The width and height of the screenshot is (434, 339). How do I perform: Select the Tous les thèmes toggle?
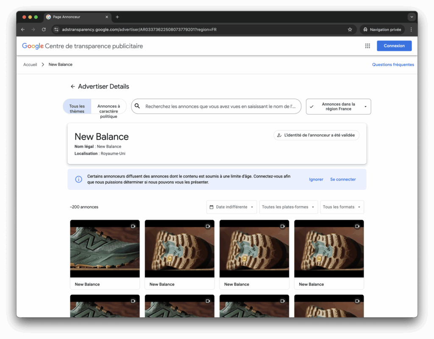(x=77, y=108)
